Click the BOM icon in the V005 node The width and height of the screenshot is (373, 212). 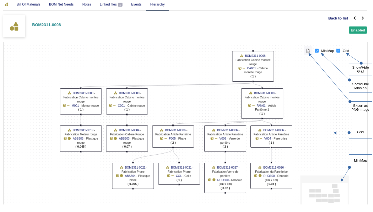[x=214, y=130]
